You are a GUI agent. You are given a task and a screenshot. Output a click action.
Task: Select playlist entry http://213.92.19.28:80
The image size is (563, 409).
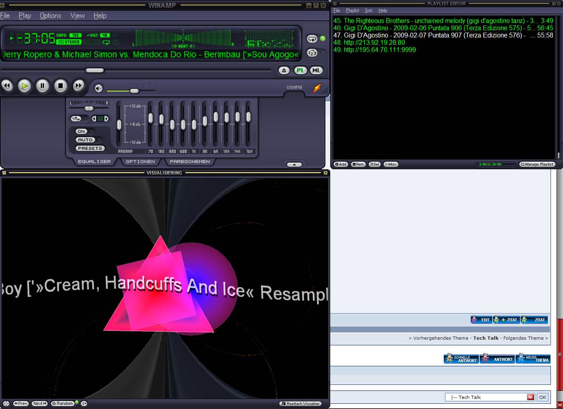pyautogui.click(x=443, y=43)
